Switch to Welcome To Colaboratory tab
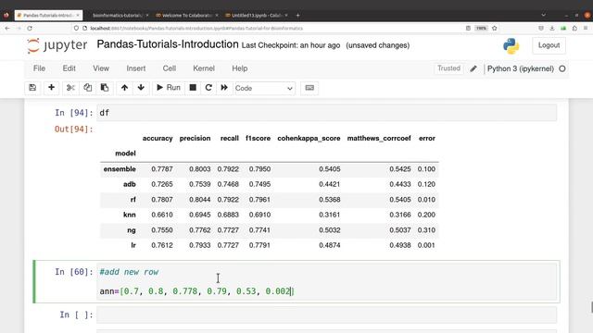This screenshot has height=333, width=593. (186, 15)
